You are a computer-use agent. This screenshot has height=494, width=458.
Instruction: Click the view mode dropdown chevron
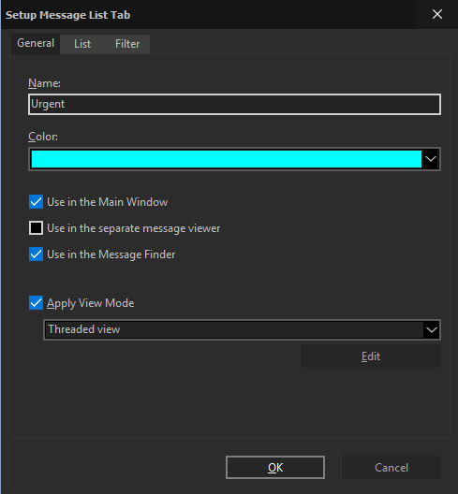point(432,329)
